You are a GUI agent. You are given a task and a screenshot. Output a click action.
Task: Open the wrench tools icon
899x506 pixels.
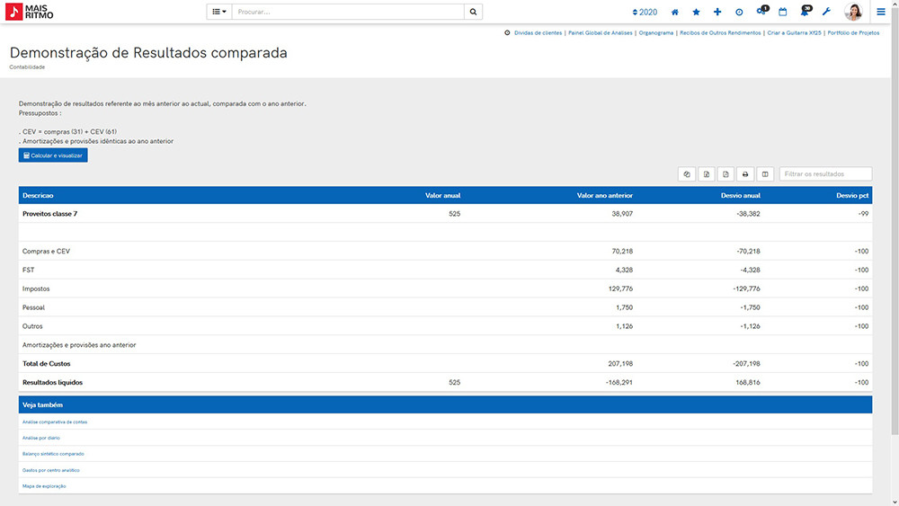pyautogui.click(x=826, y=12)
